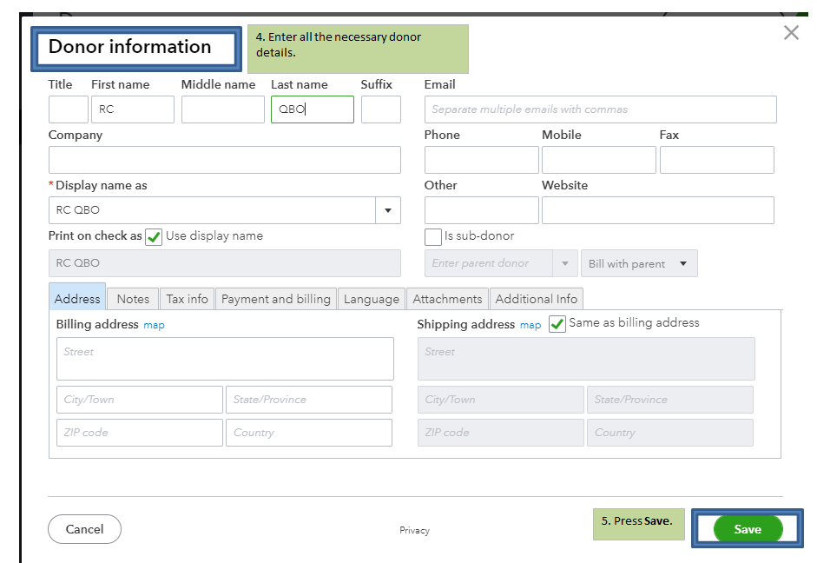Screen dimensions: 817x563
Task: Switch to the Notes tab
Action: pos(133,299)
